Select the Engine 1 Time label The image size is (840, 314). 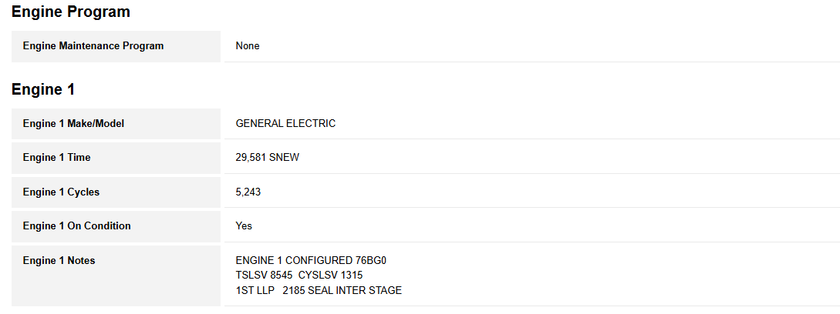pyautogui.click(x=56, y=158)
